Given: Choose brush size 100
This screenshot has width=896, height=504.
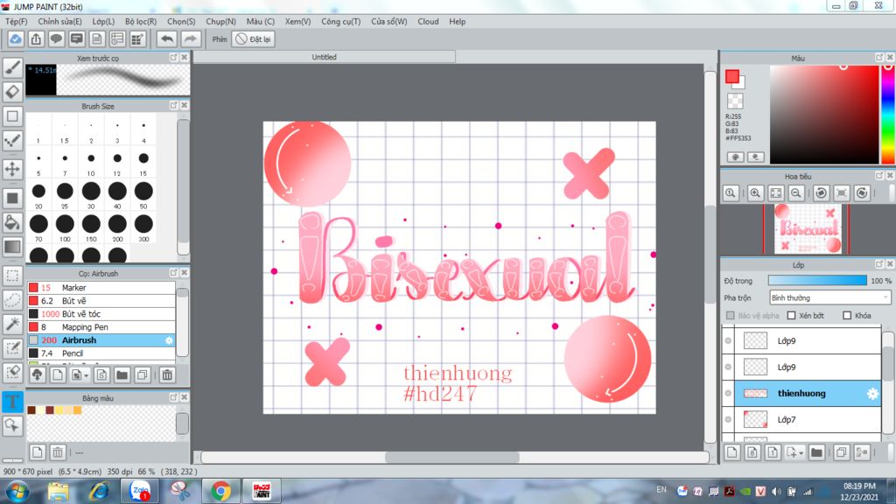Looking at the screenshot, I should (x=65, y=227).
